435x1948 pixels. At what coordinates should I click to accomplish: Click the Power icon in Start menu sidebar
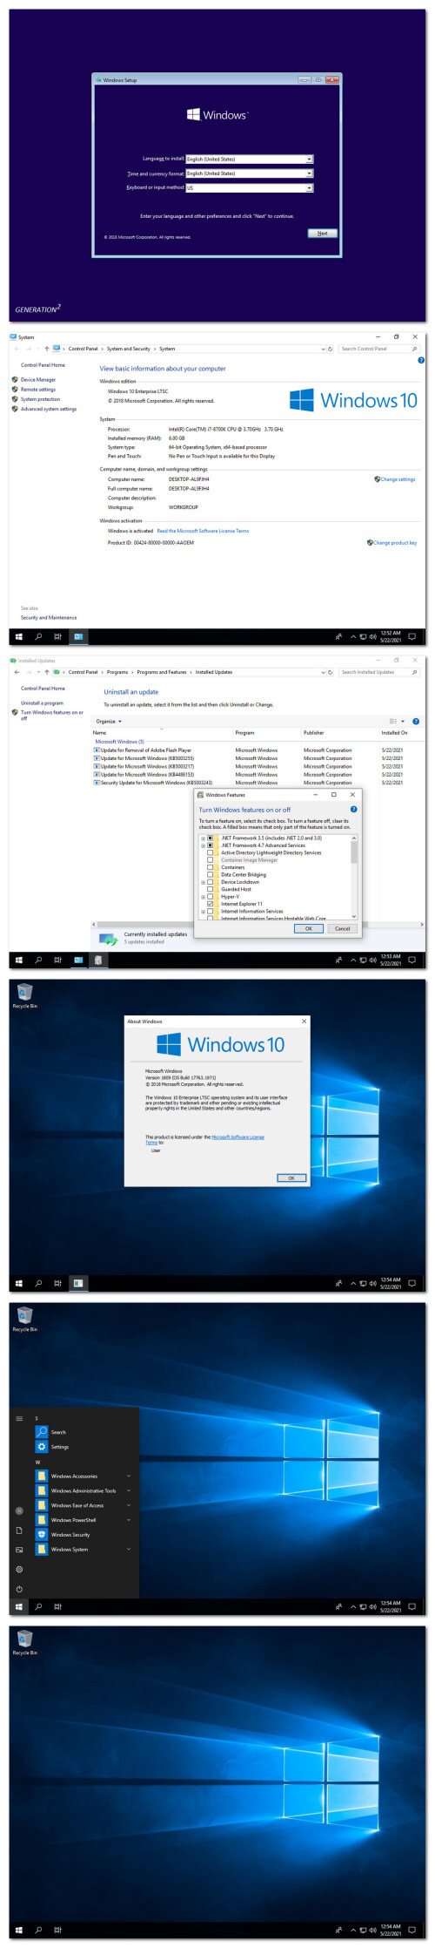pyautogui.click(x=19, y=1588)
